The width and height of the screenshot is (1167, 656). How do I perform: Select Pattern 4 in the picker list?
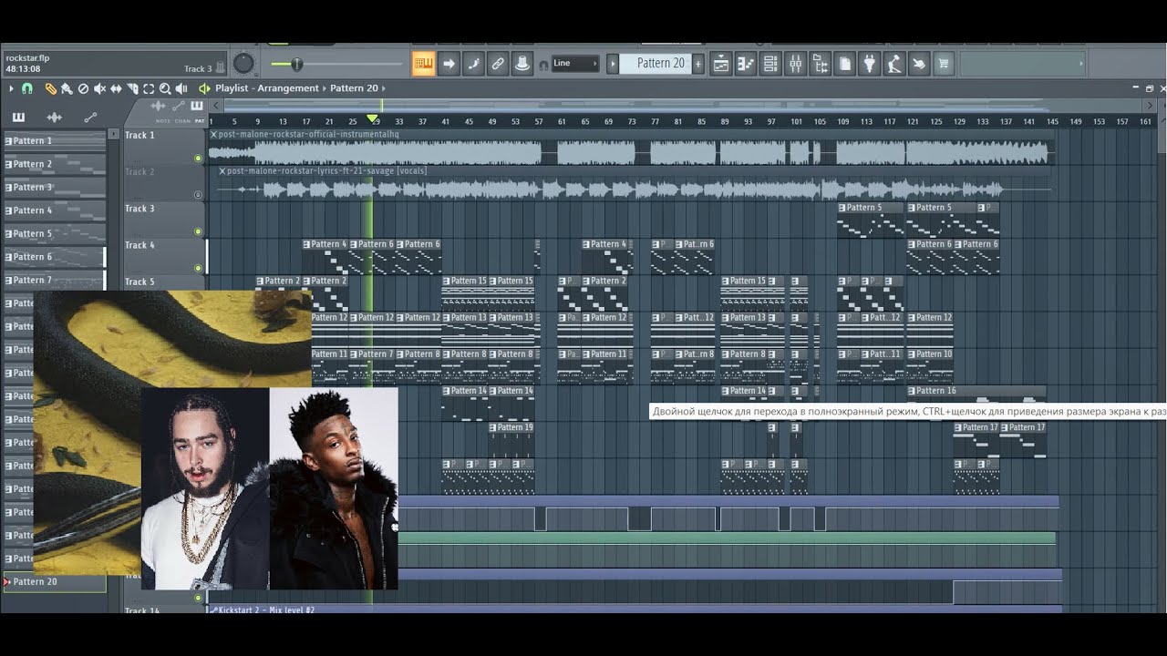click(x=55, y=210)
